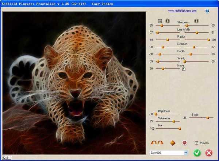Open the www.redfieldplugins.com link
The width and height of the screenshot is (219, 161).
tap(182, 11)
